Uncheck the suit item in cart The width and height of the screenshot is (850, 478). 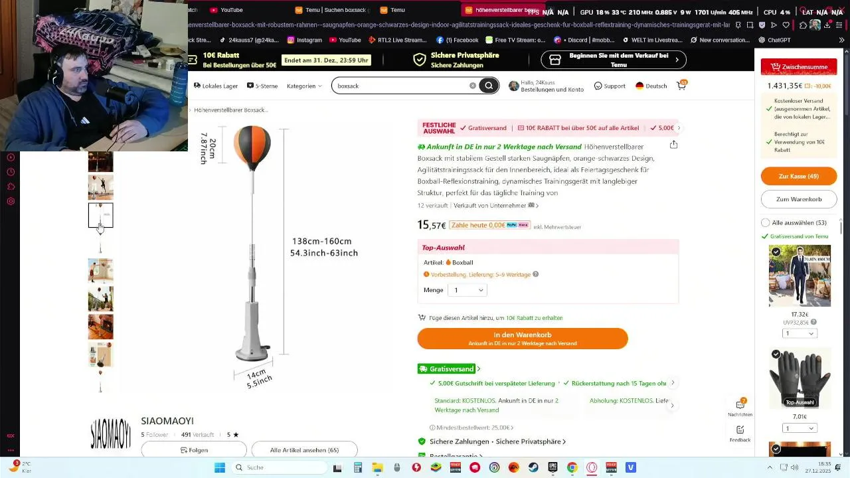pos(776,252)
